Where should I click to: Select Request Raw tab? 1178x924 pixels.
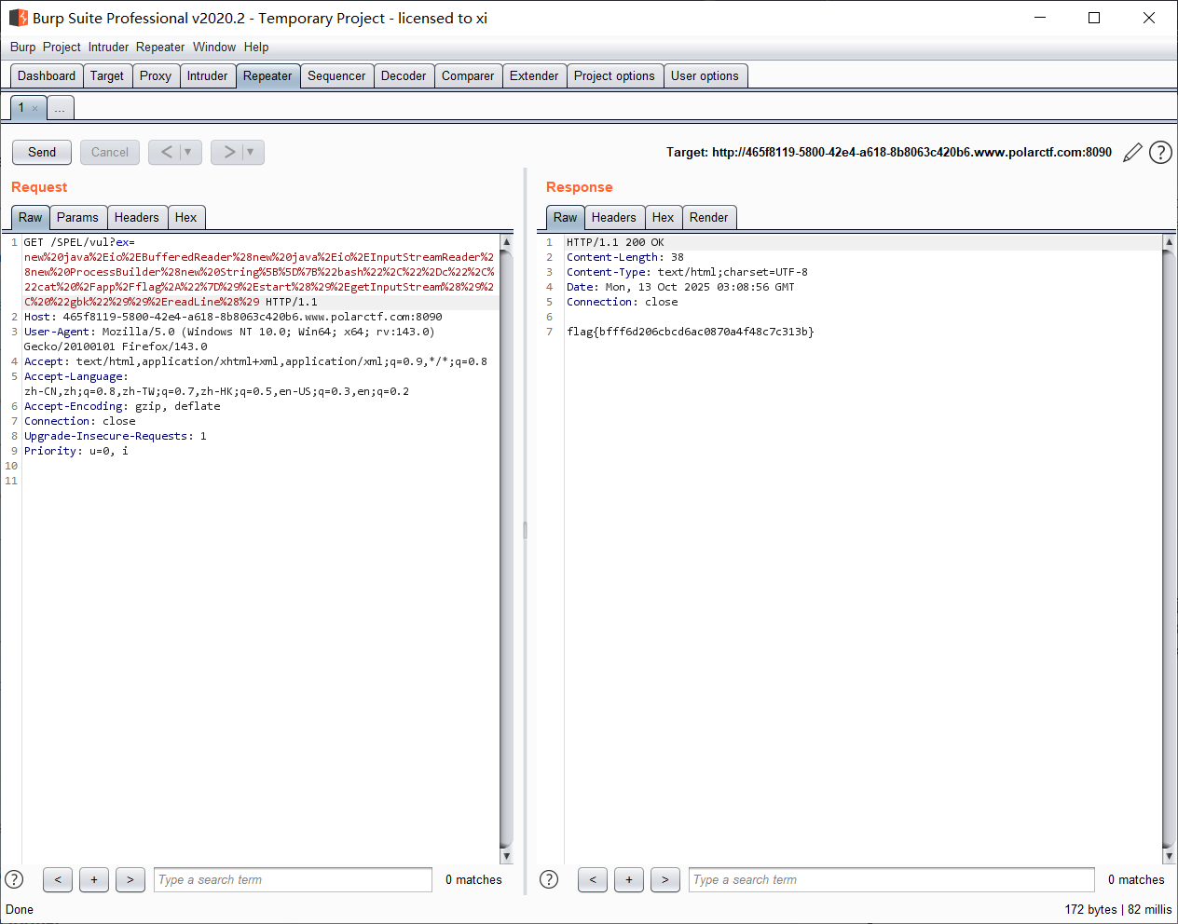31,218
